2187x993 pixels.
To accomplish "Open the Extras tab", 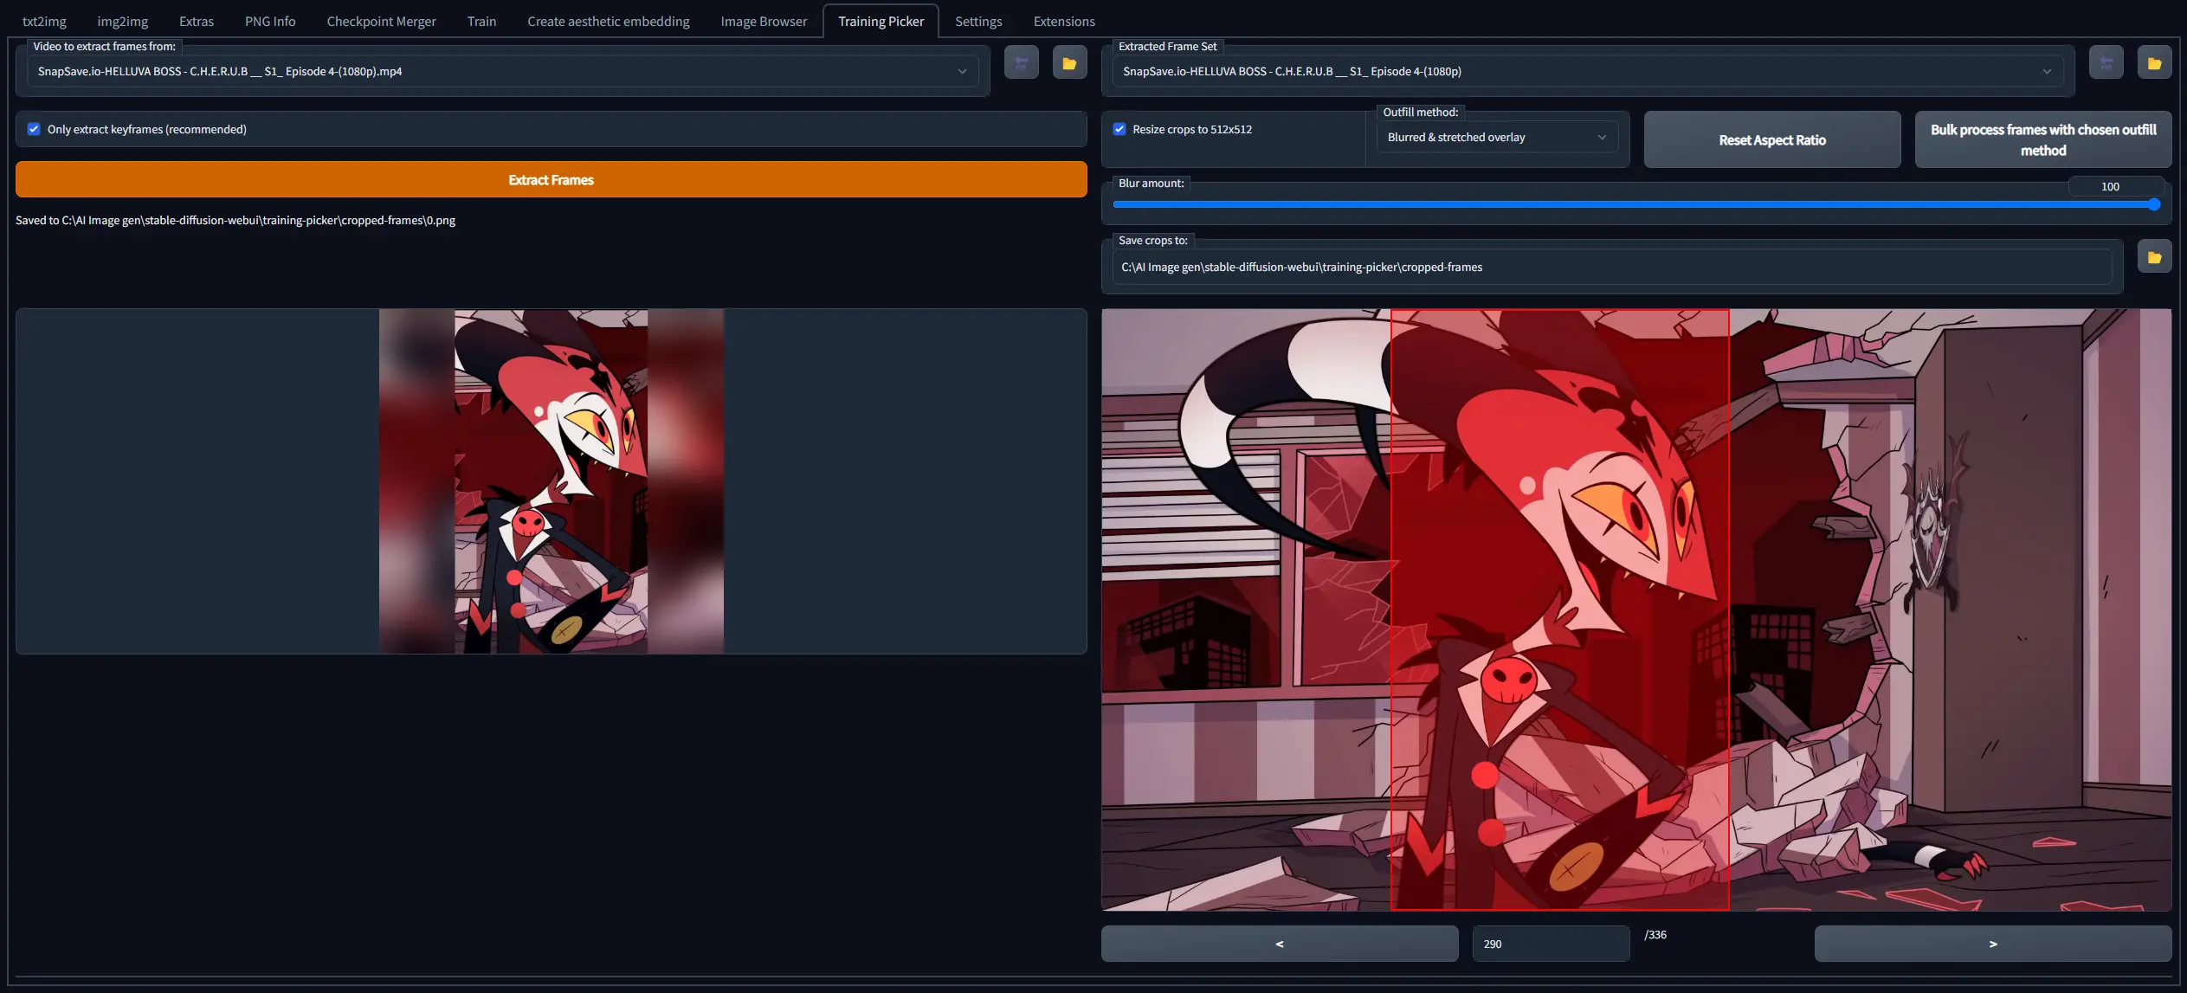I will click(197, 21).
